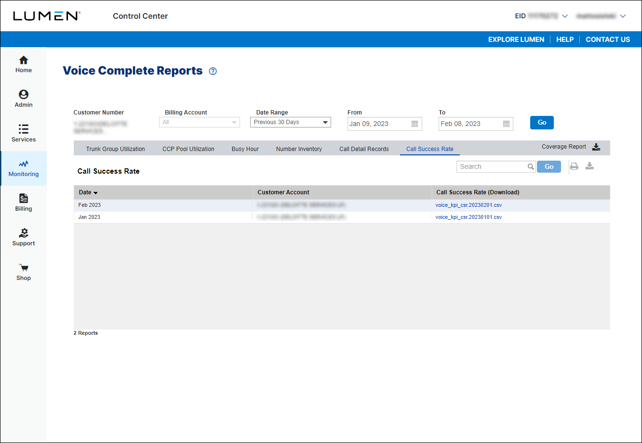Image resolution: width=642 pixels, height=443 pixels.
Task: Click the search magnifier icon
Action: click(x=530, y=167)
